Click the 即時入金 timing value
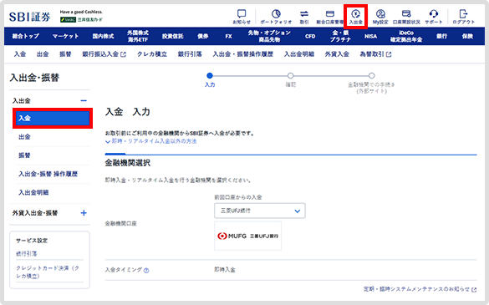Viewport: 489px width, 305px height. pyautogui.click(x=225, y=270)
